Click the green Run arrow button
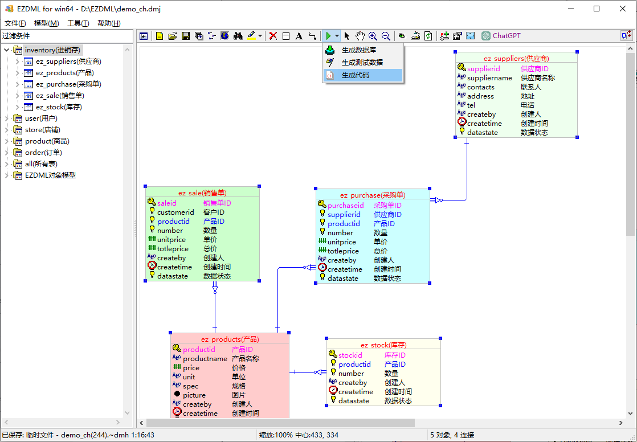The image size is (637, 442). click(x=328, y=36)
